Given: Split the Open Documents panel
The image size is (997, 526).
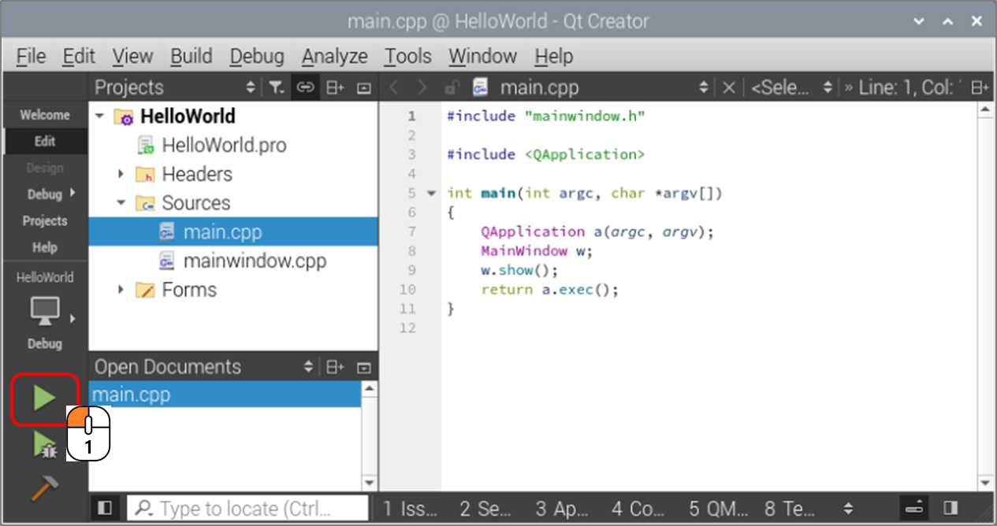Looking at the screenshot, I should (x=335, y=367).
